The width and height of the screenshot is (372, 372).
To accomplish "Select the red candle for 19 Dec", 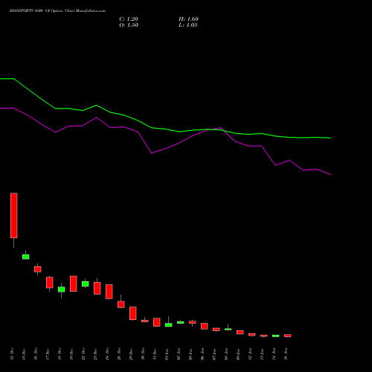I will point(74,283).
